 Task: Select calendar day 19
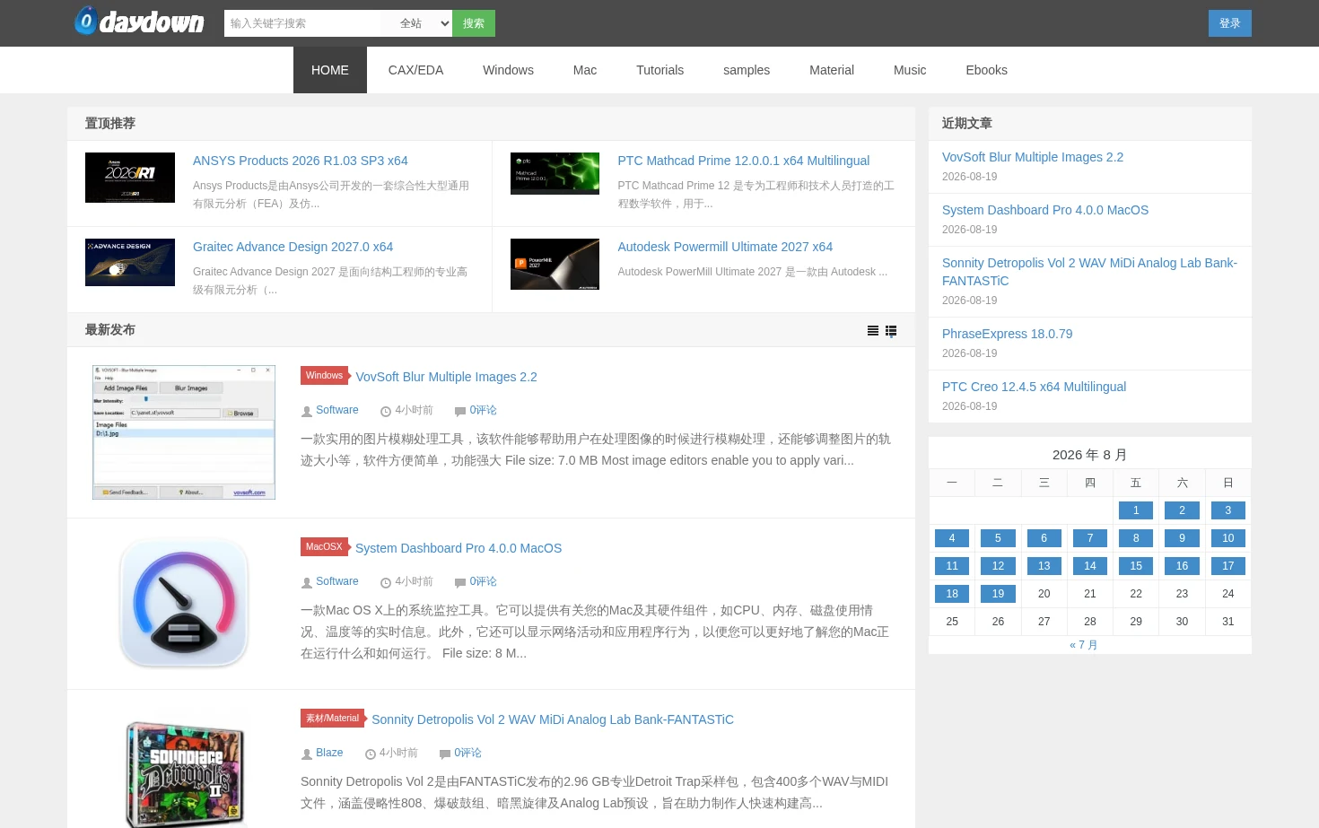point(998,594)
